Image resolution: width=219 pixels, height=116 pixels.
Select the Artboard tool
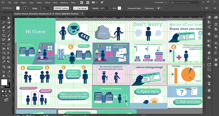(4, 72)
